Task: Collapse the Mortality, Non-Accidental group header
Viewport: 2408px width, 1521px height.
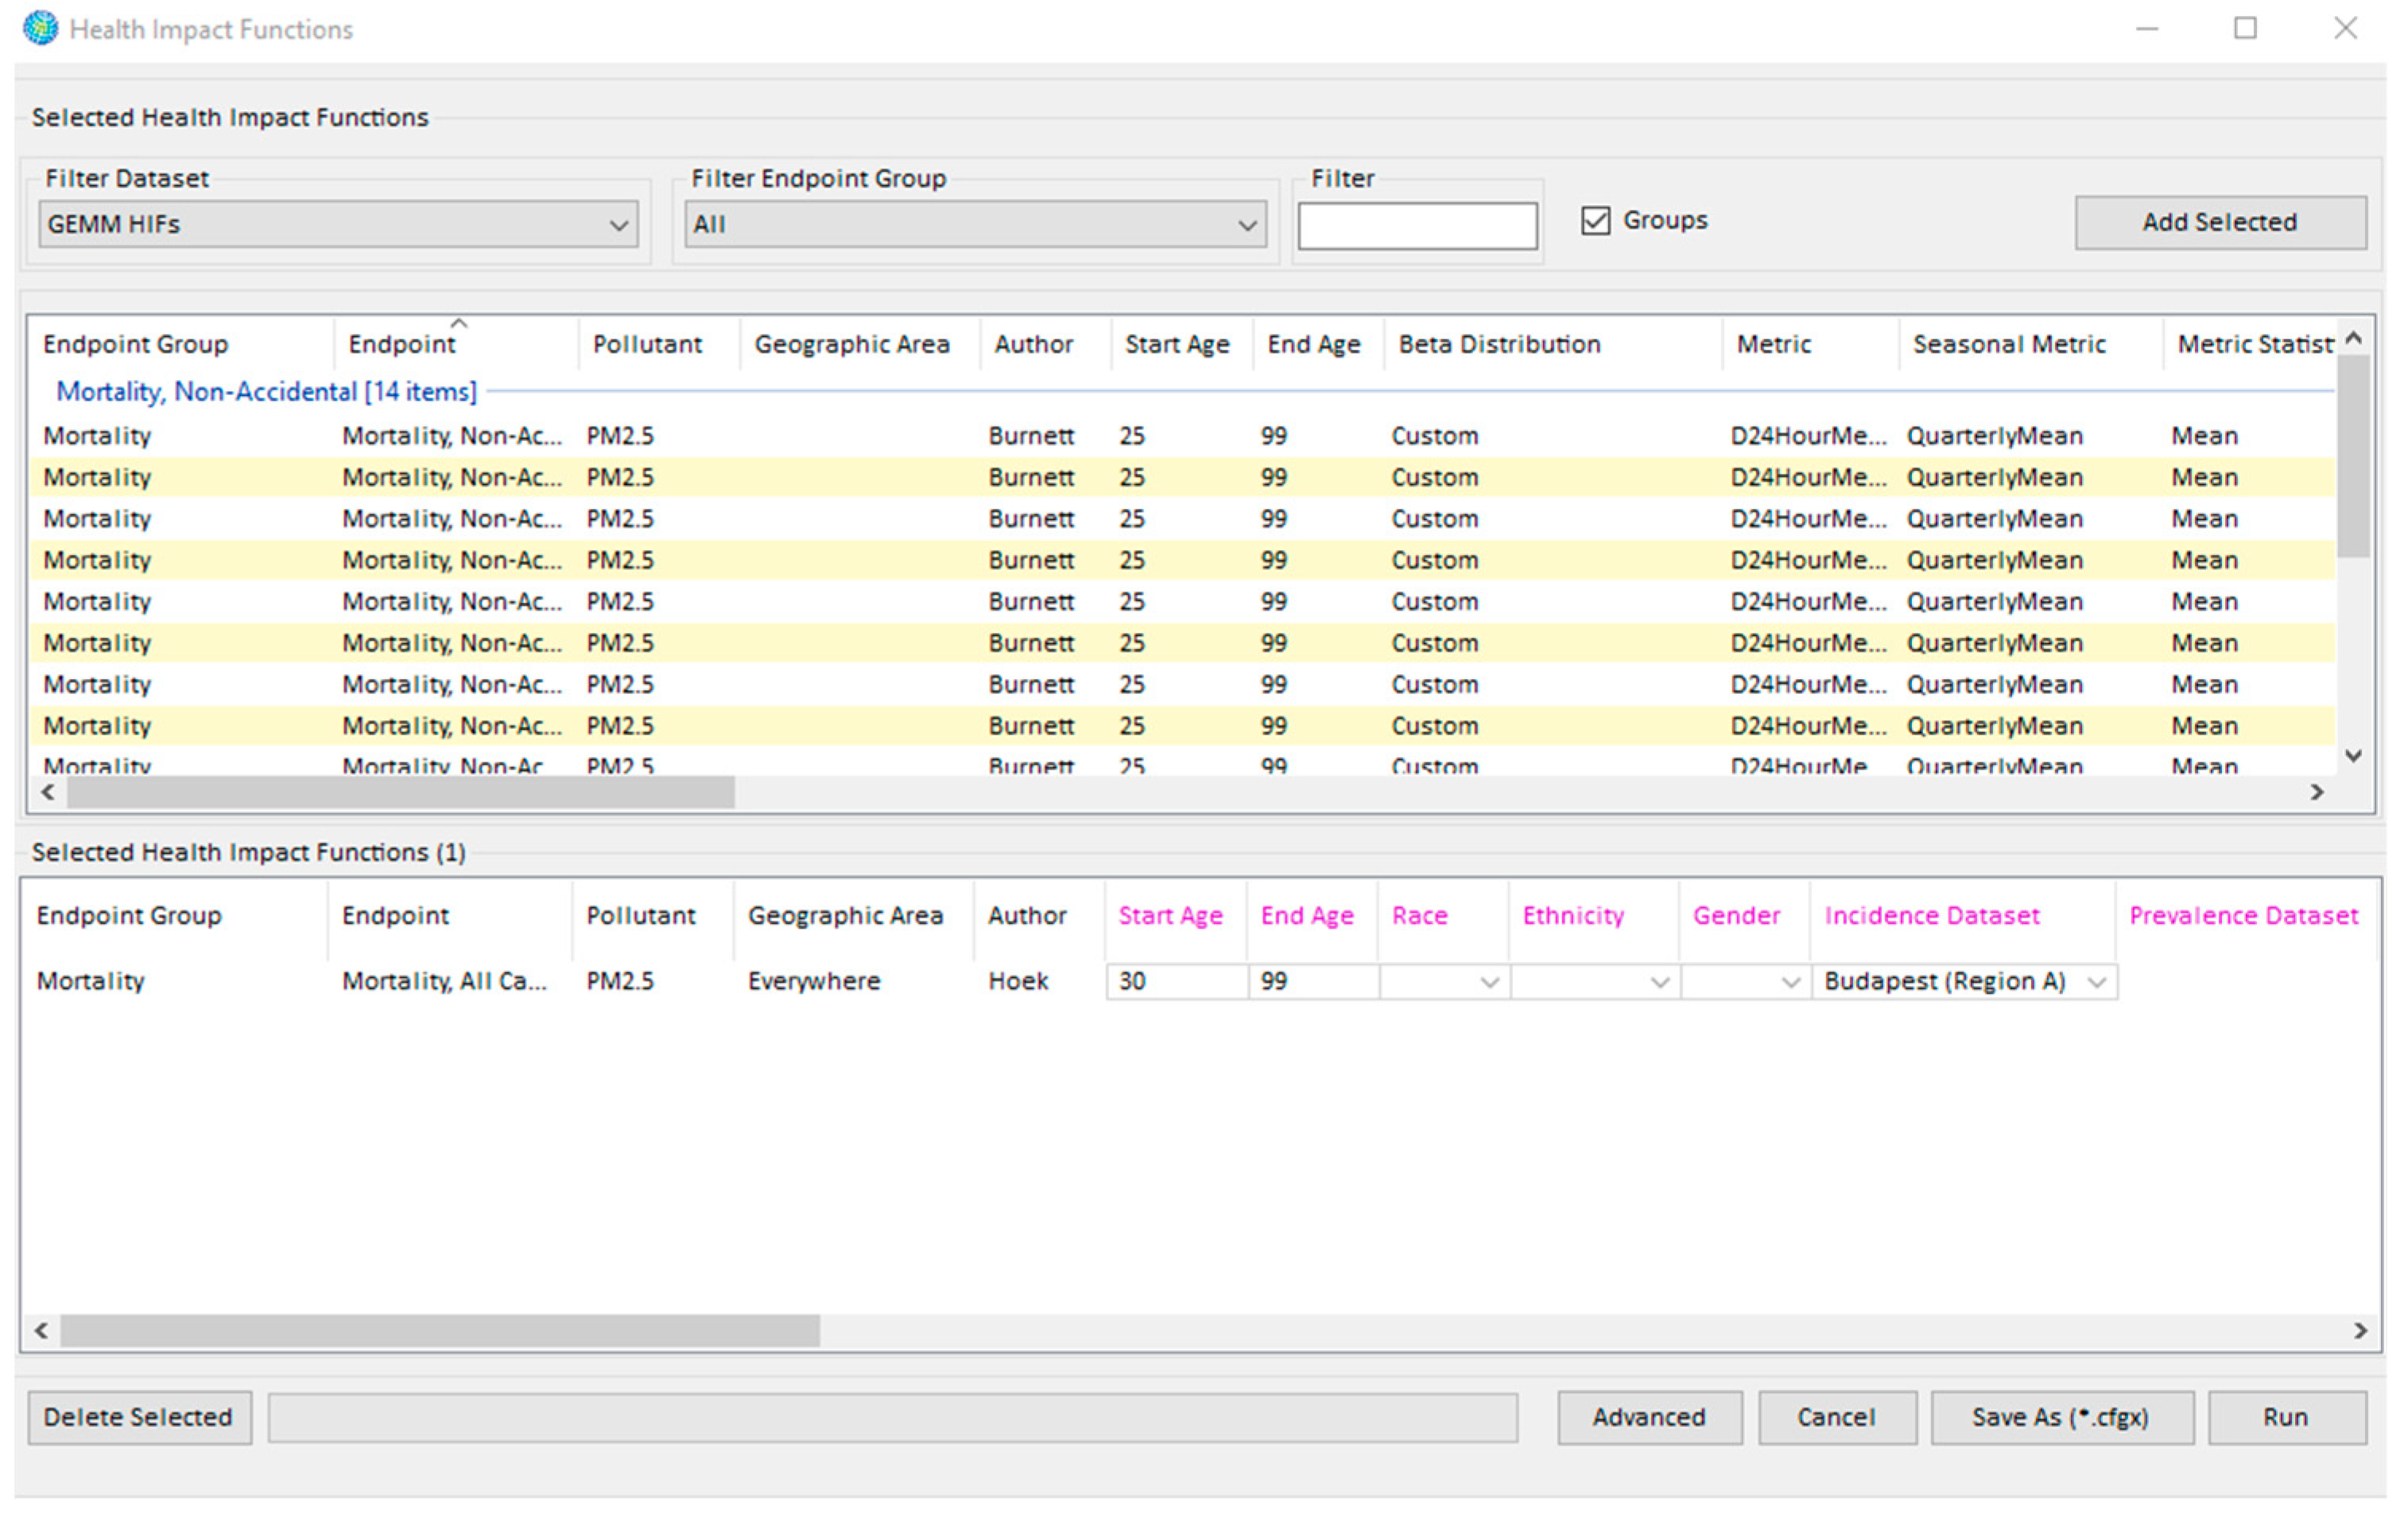Action: (x=266, y=391)
